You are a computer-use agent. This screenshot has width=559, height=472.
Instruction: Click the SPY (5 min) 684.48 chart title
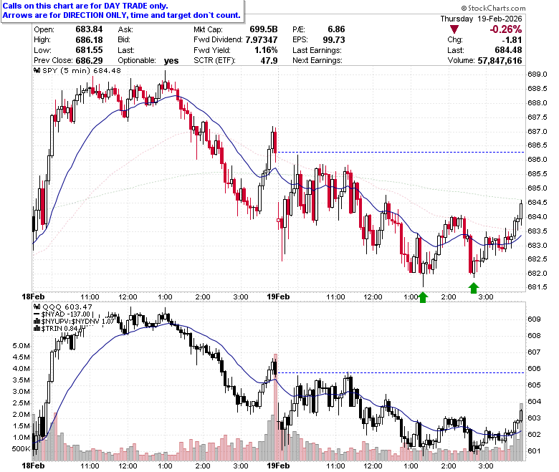82,70
